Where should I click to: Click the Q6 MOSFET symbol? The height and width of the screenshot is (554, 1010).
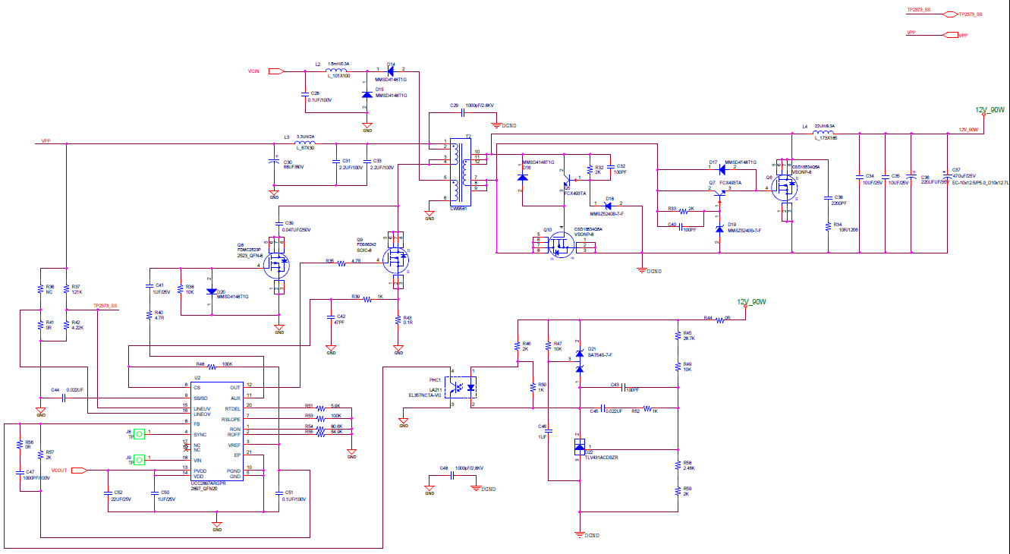(784, 188)
